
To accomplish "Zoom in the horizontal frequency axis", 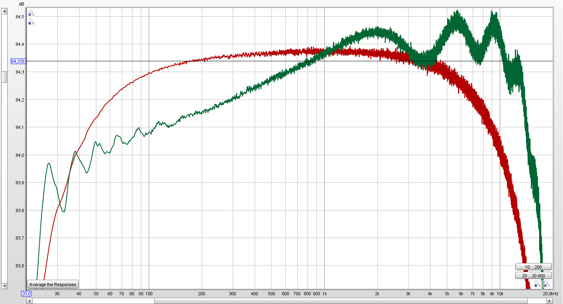I will [547, 284].
